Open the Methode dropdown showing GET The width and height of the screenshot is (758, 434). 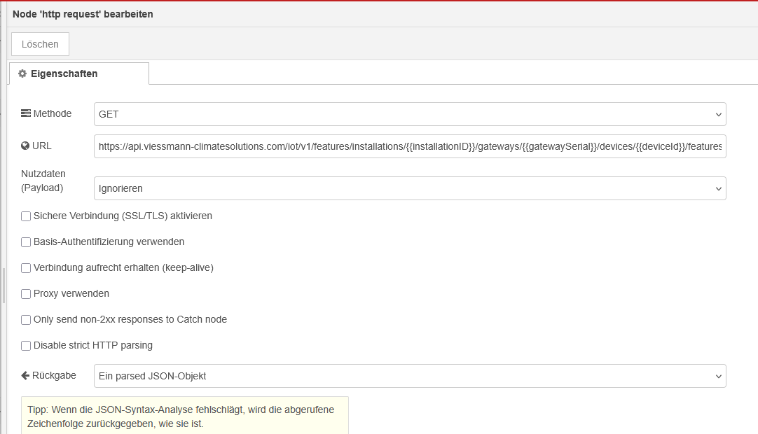coord(410,114)
